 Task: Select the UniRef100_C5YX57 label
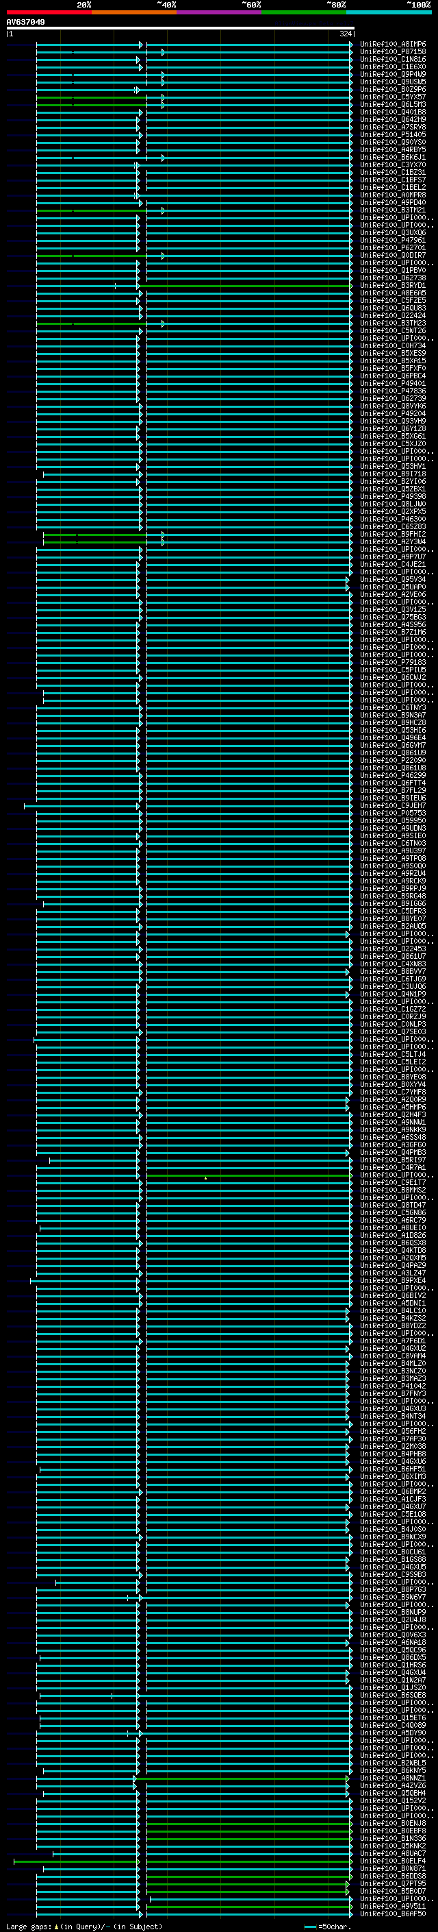[x=393, y=97]
